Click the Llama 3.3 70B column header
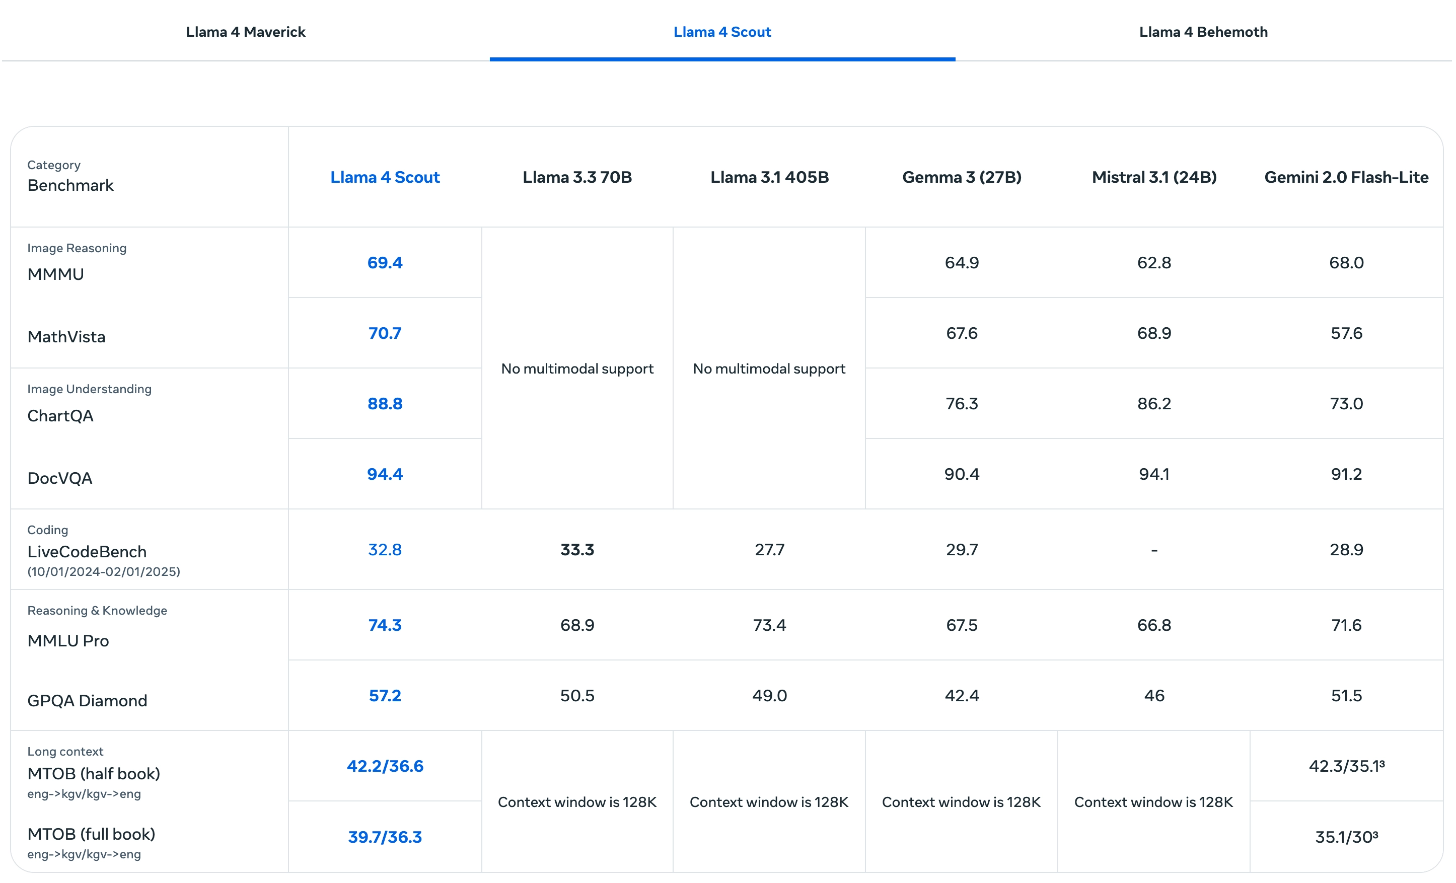 click(x=577, y=177)
